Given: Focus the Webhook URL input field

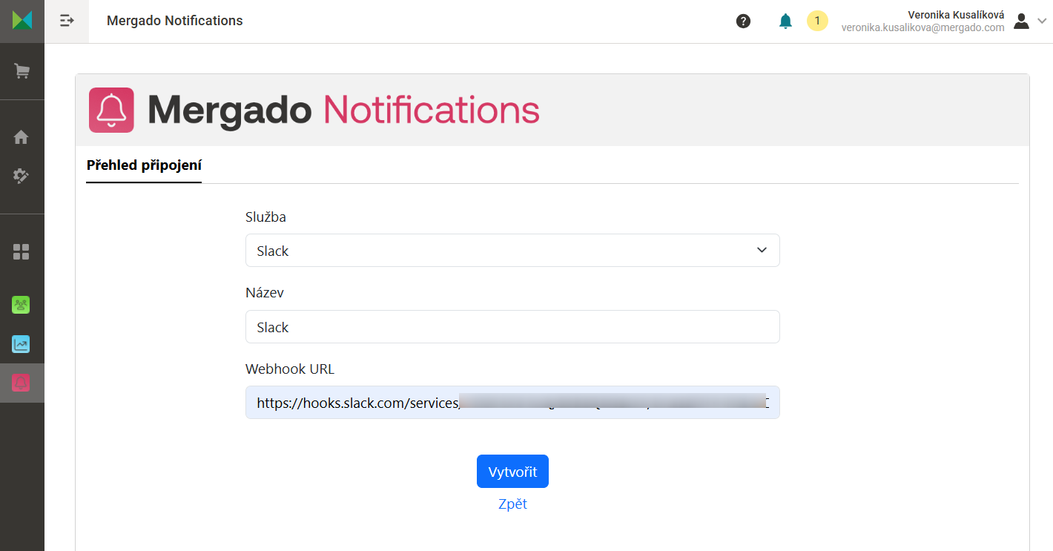Looking at the screenshot, I should [x=512, y=403].
